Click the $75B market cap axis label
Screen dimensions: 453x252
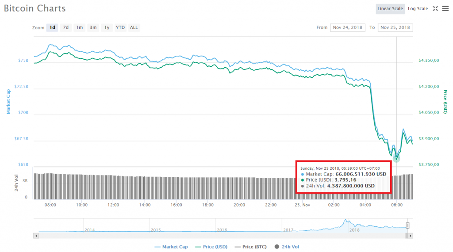[23, 61]
